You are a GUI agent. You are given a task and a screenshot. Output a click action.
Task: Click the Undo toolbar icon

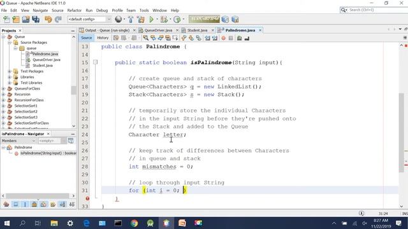point(48,20)
